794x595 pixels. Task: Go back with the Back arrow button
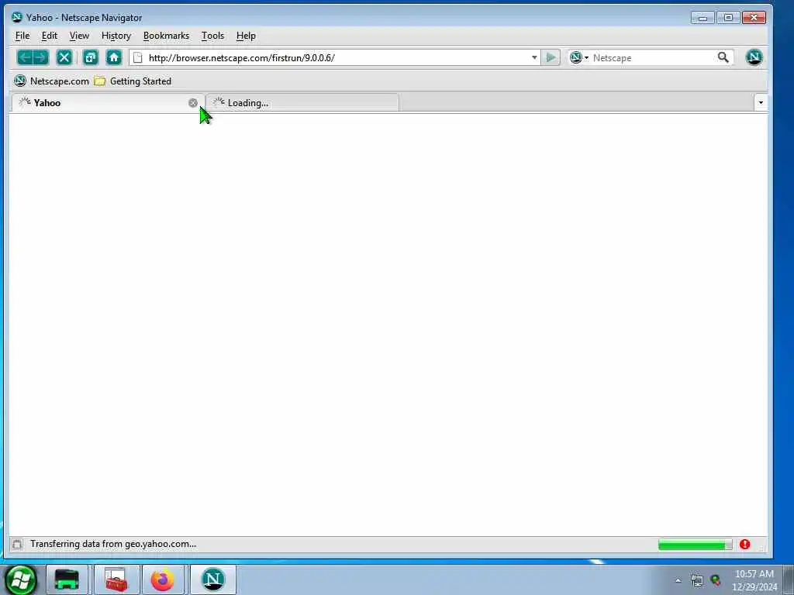point(25,57)
